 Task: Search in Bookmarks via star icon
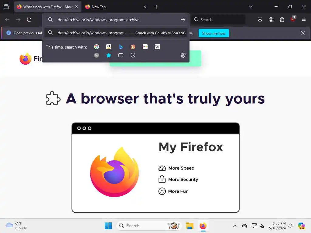click(109, 55)
